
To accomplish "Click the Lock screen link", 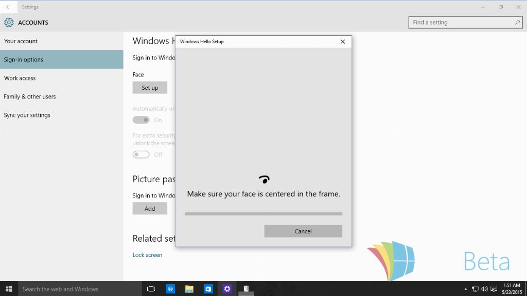I will point(147,255).
